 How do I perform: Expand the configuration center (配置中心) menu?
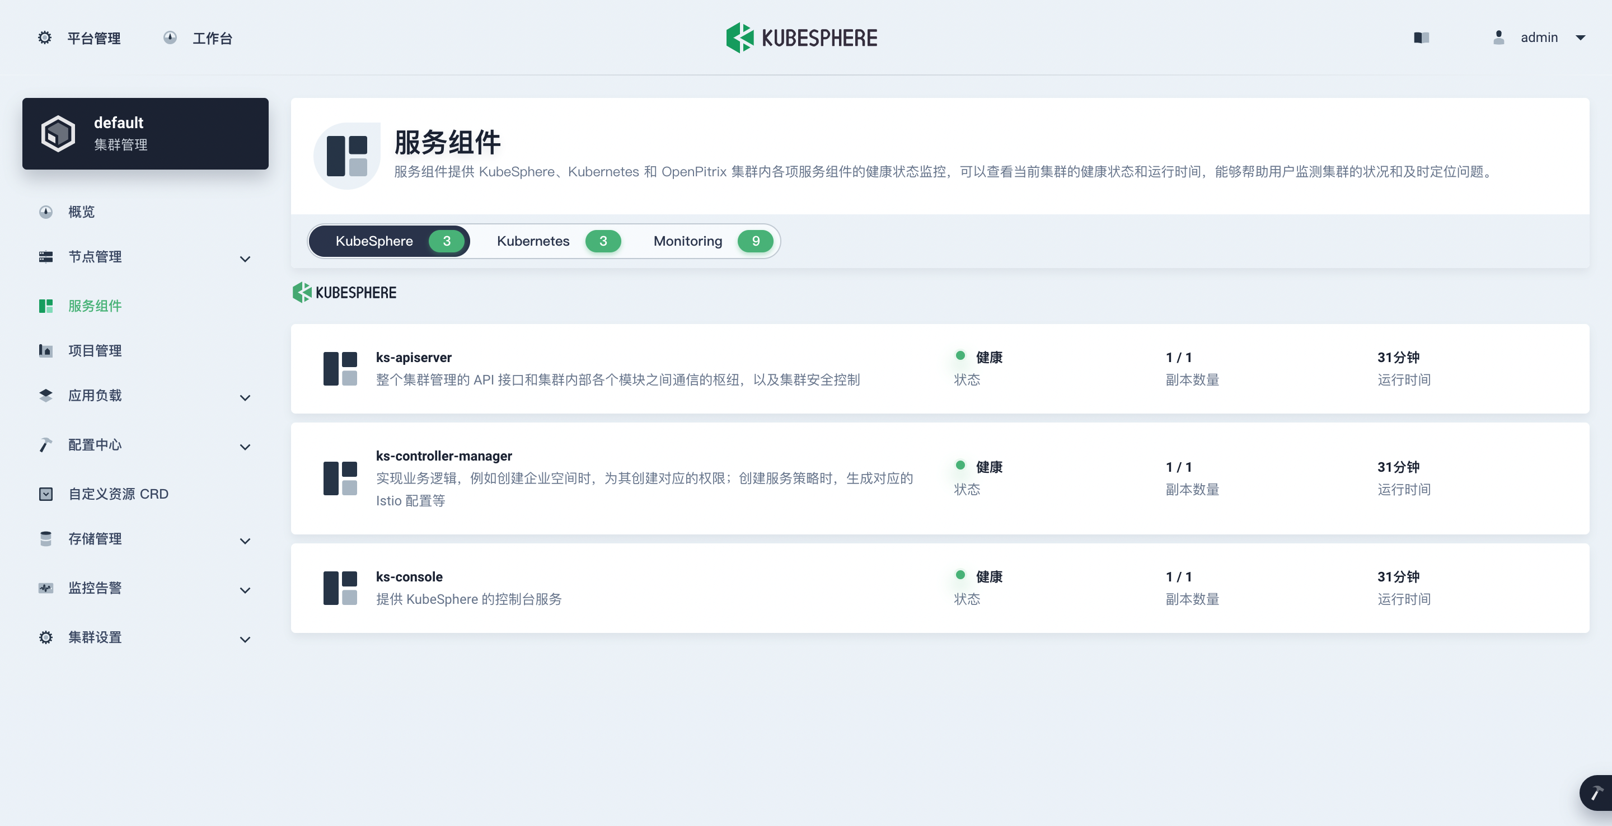point(245,447)
